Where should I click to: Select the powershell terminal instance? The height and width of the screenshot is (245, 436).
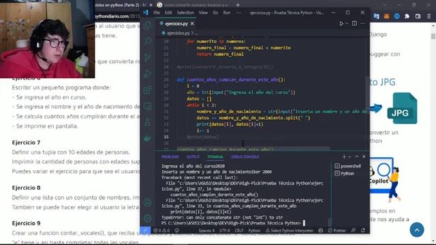pos(348,166)
